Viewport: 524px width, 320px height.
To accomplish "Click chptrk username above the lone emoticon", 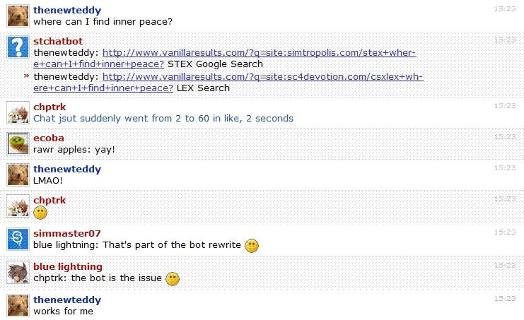I will click(50, 200).
